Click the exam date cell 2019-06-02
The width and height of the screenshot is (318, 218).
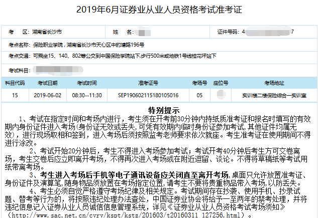coord(47,94)
